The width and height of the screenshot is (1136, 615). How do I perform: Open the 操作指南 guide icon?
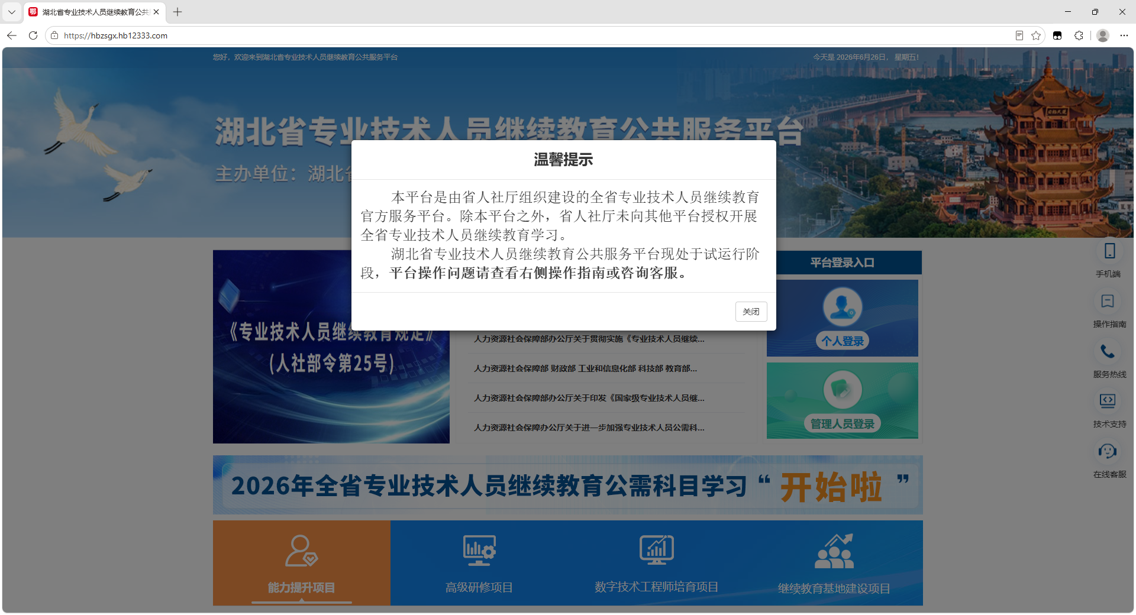click(x=1108, y=302)
